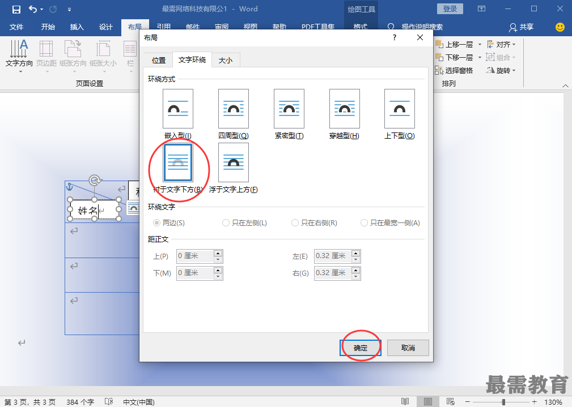This screenshot has height=407, width=572.
Task: Open the Customize Quick Access Toolbar dropdown
Action: tap(69, 10)
